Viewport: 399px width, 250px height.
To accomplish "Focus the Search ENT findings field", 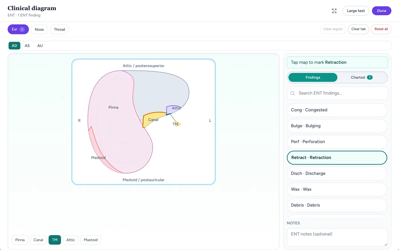I will [337, 93].
